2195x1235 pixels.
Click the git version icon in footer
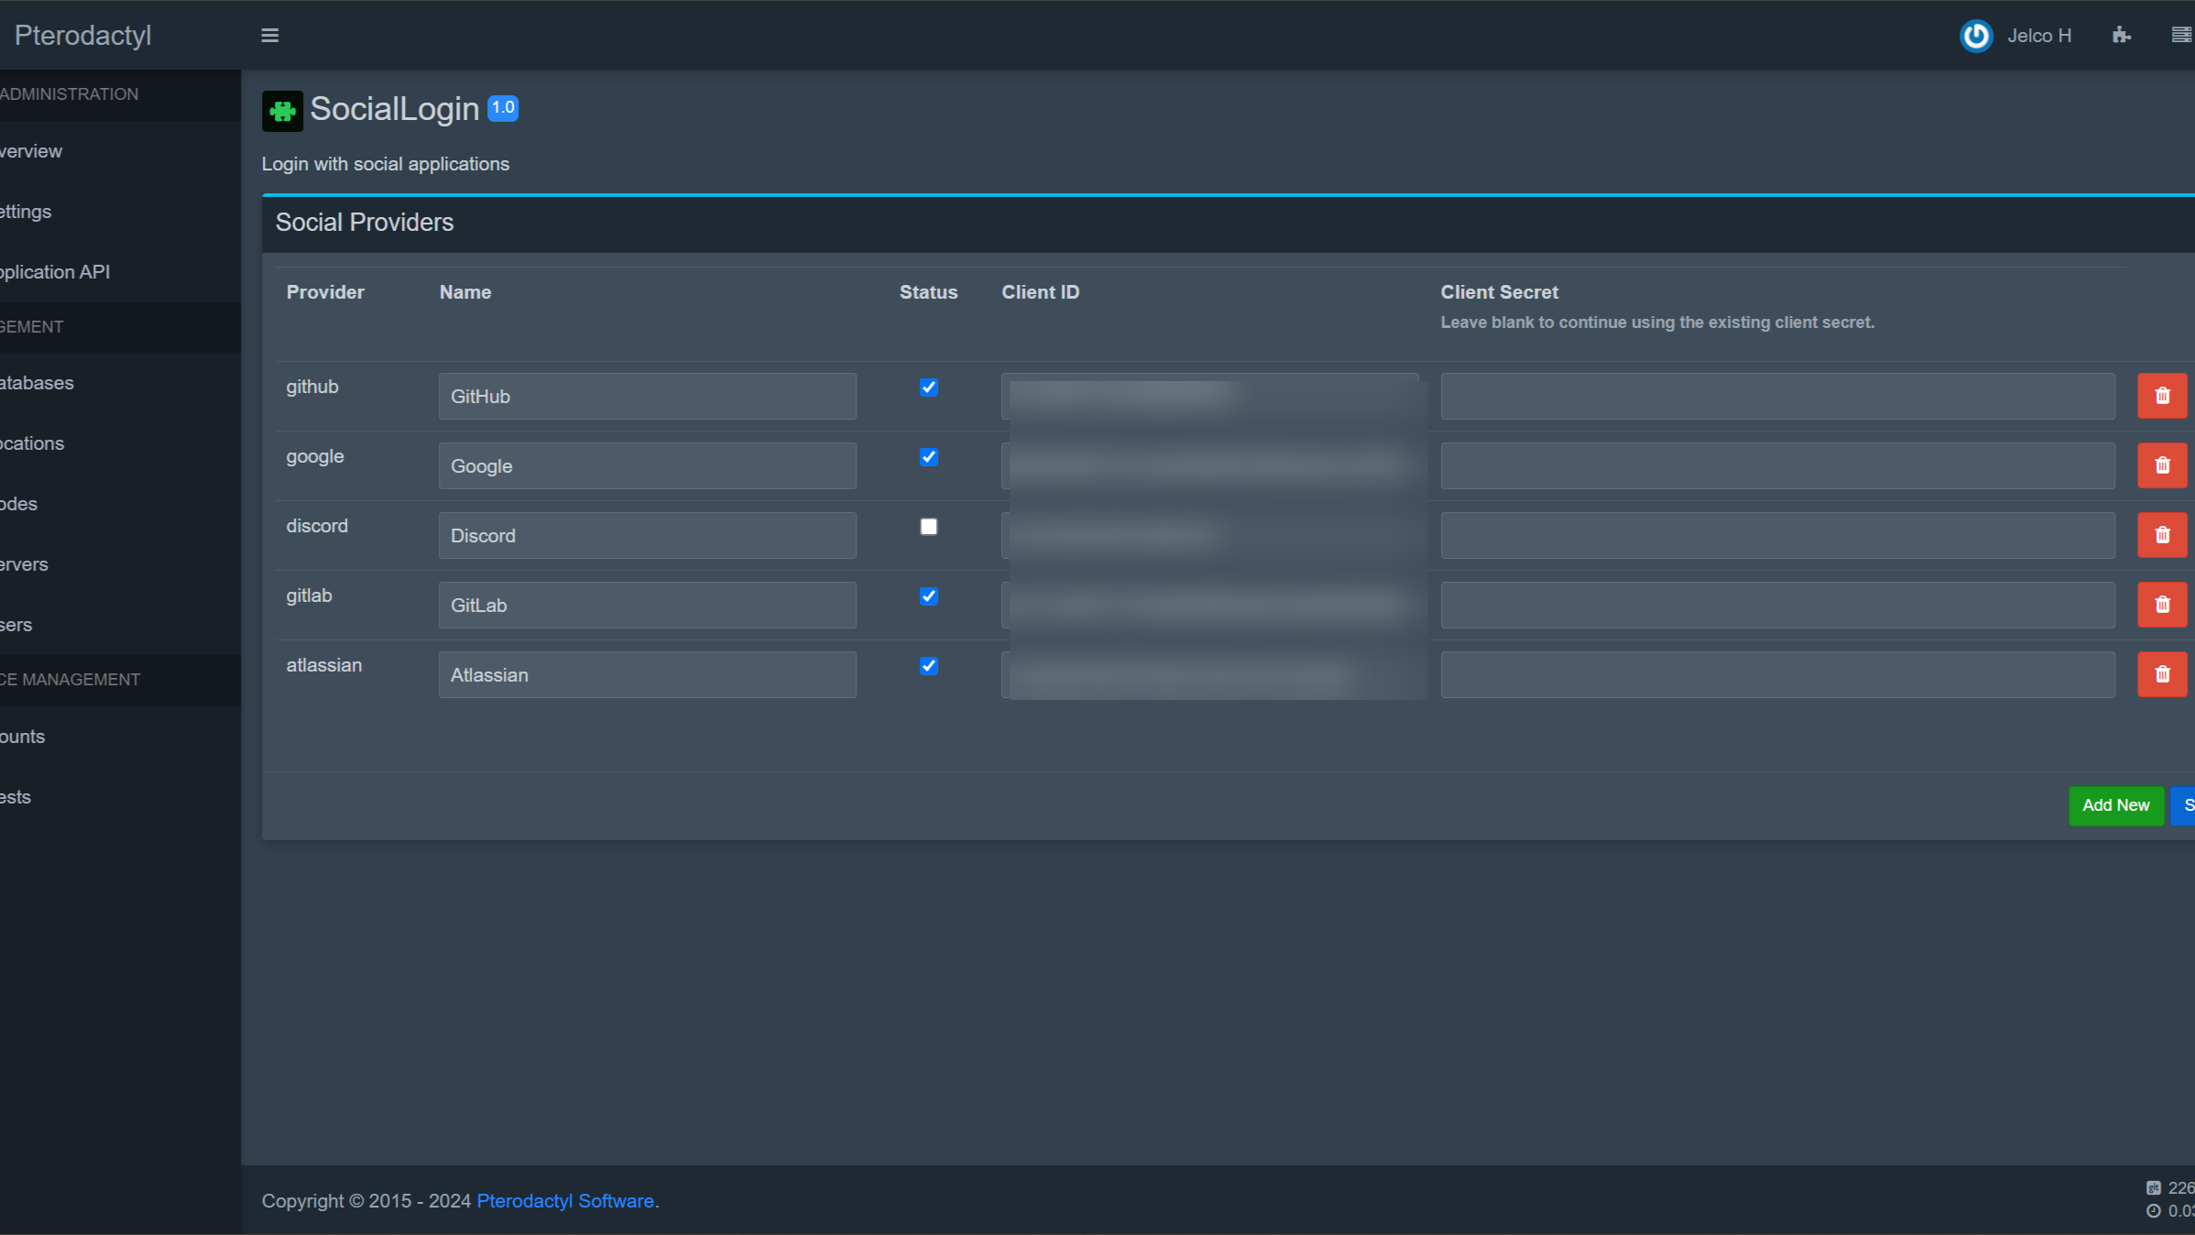click(x=2153, y=1187)
